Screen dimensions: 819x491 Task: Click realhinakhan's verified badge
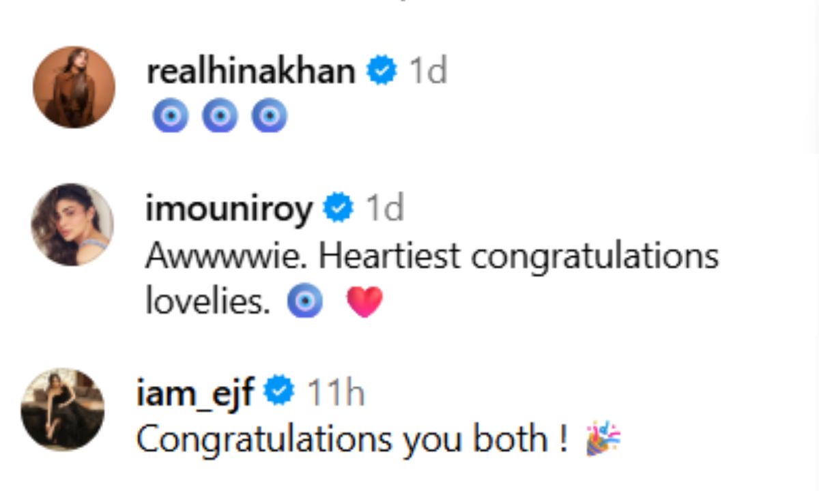click(x=382, y=69)
